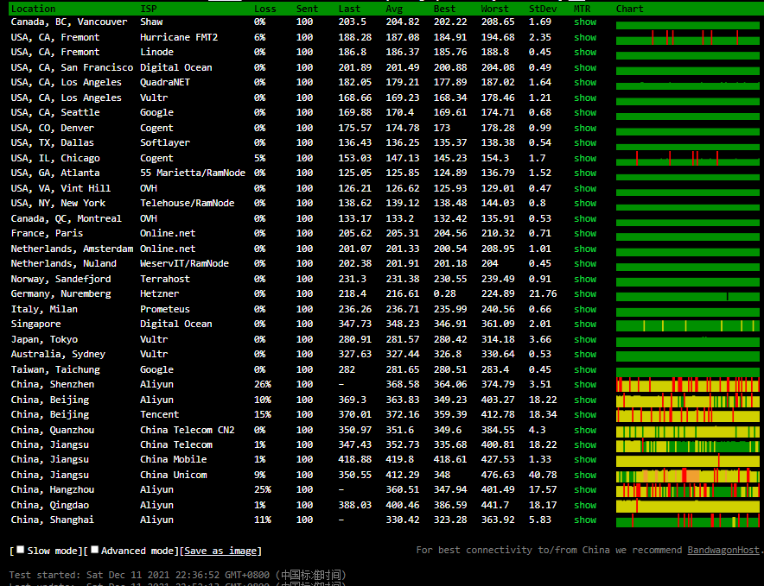Show MTR for Hangzhou Aliyun row
Image resolution: width=764 pixels, height=586 pixels.
tap(585, 489)
